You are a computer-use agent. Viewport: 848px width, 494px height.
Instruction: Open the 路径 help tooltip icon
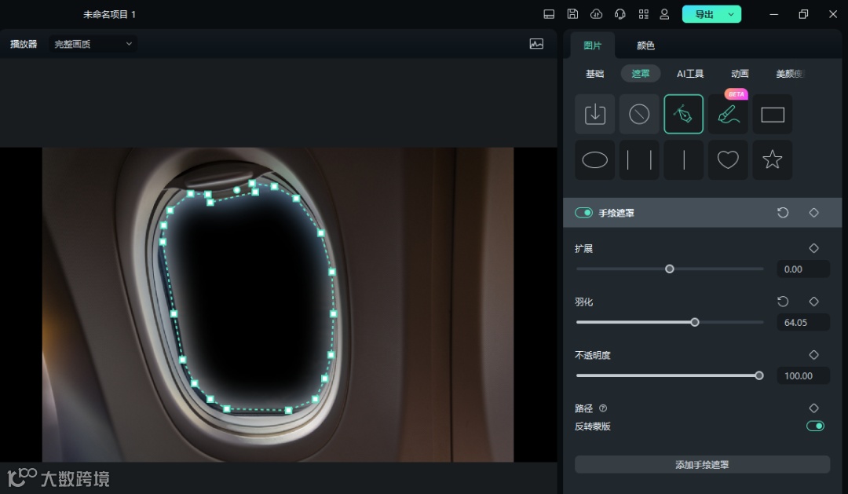(603, 408)
